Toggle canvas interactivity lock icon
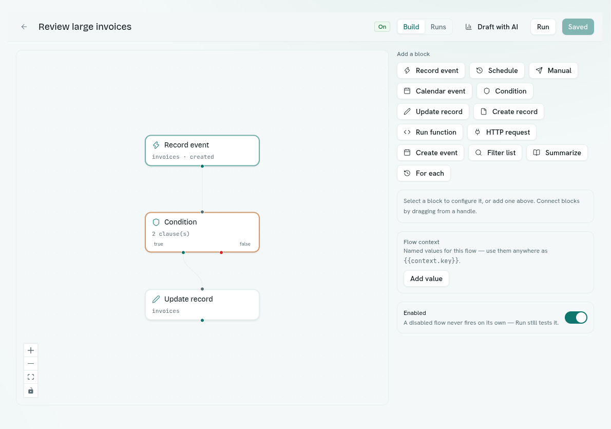Viewport: 611px width, 429px height. [31, 390]
